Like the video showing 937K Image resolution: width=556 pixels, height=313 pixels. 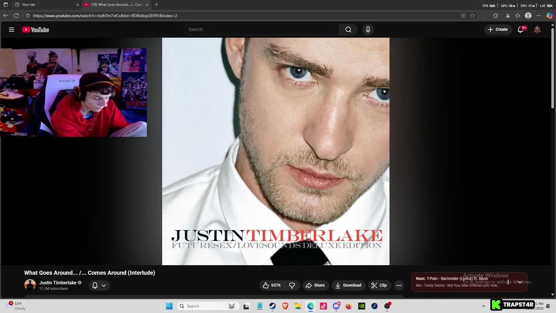(x=271, y=285)
